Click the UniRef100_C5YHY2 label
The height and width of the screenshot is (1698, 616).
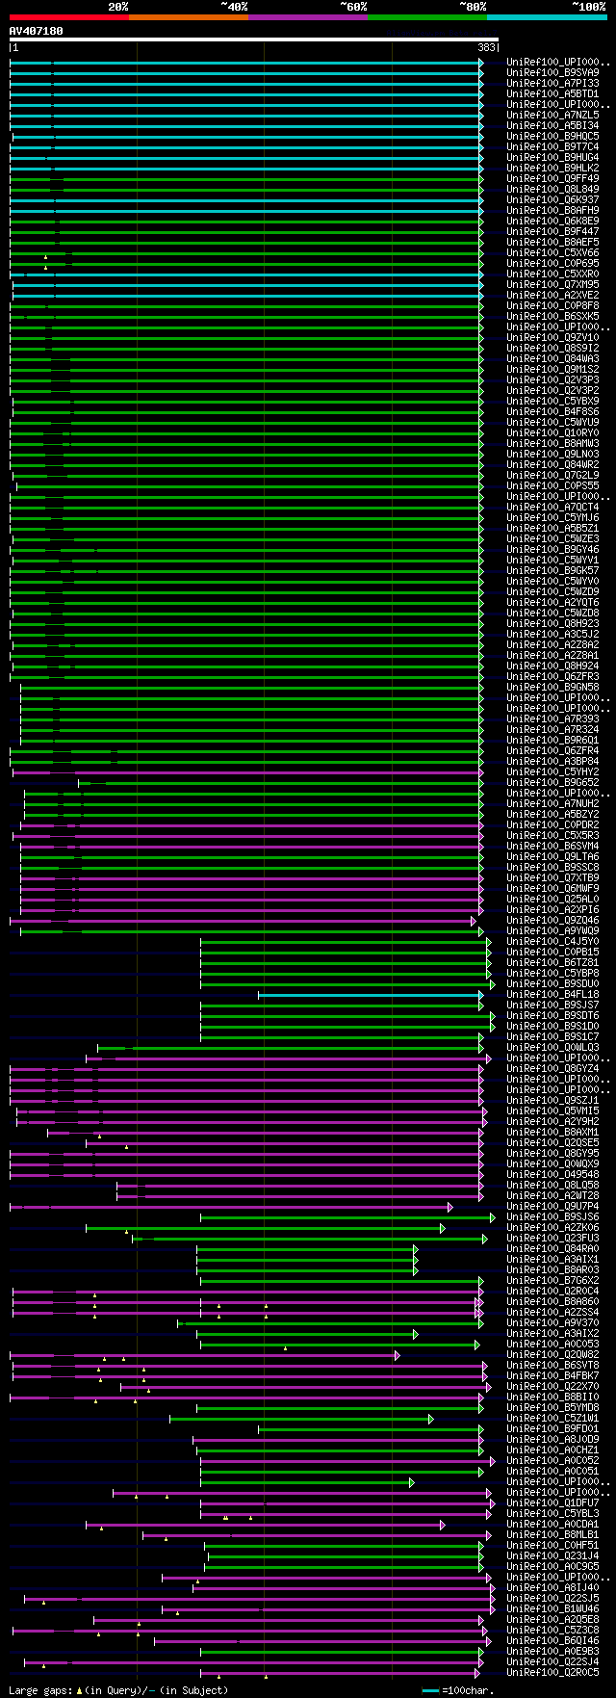(x=552, y=771)
